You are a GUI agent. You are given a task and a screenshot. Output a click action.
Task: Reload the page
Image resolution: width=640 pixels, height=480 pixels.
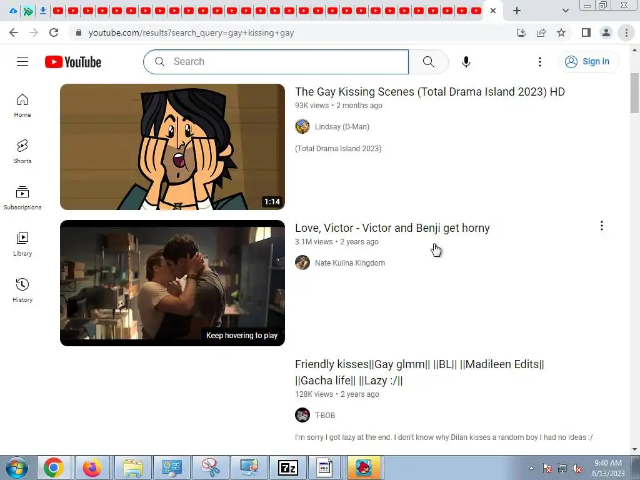pos(54,32)
